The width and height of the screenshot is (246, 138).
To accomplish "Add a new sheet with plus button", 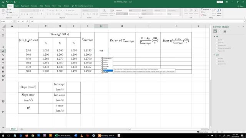I will click(x=22, y=129).
